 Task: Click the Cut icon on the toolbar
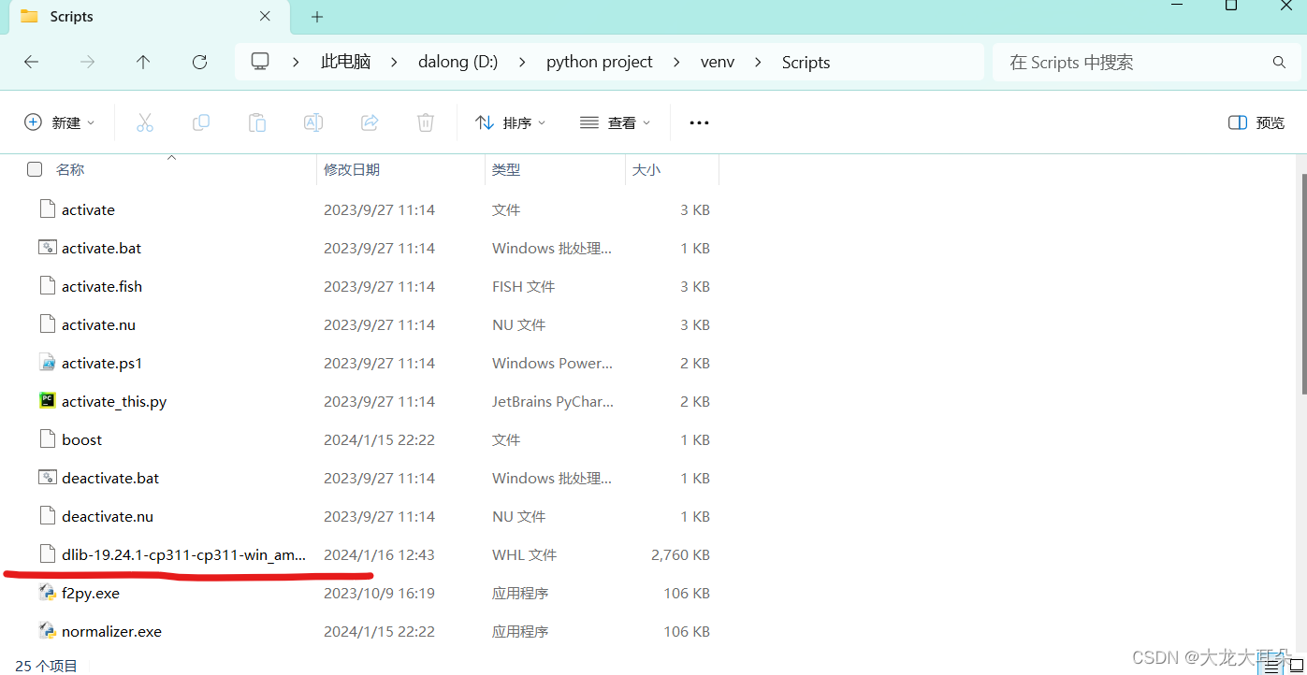point(145,122)
